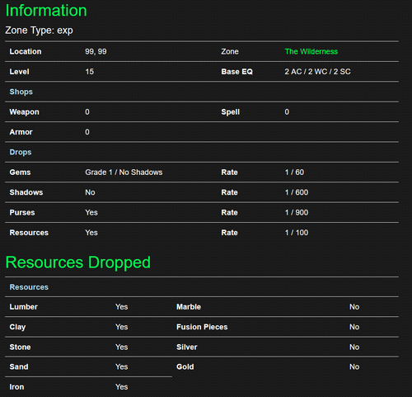Click the Location value 99, 99
Screen dimensions: 412x397
[x=96, y=51]
